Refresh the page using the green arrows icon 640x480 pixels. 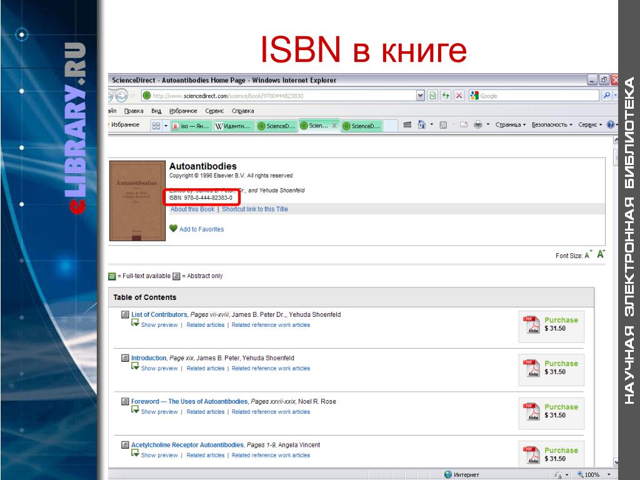click(x=446, y=96)
